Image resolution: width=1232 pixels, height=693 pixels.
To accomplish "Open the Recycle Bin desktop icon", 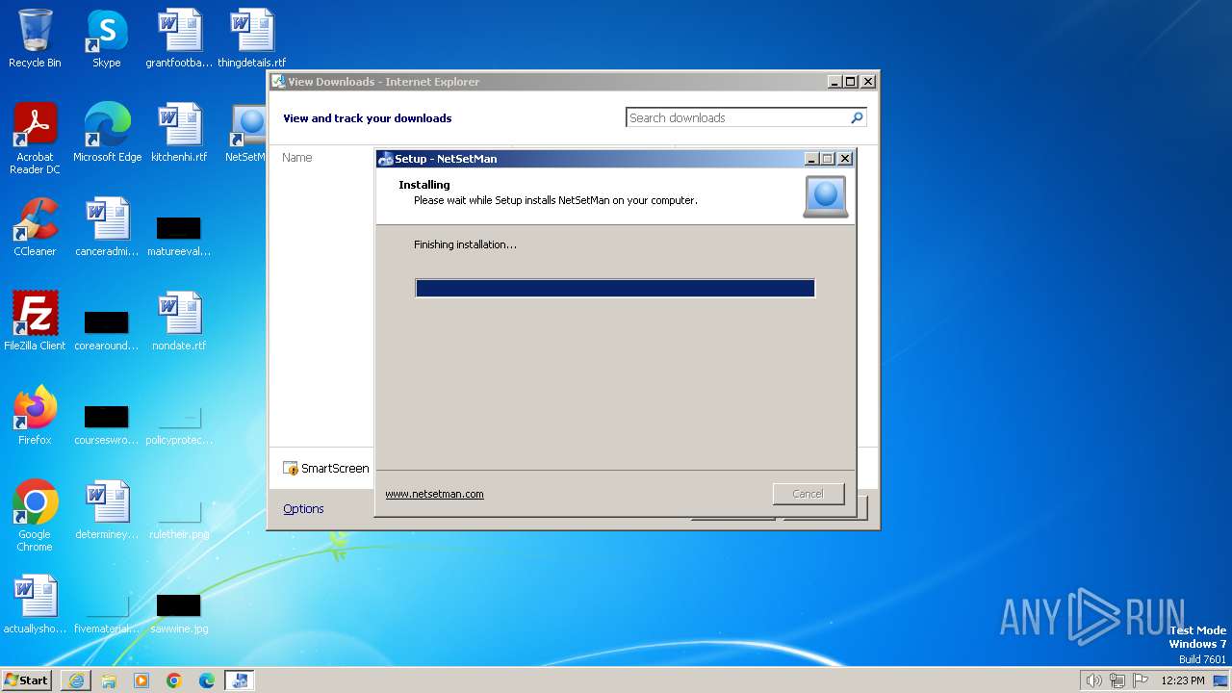I will (35, 38).
